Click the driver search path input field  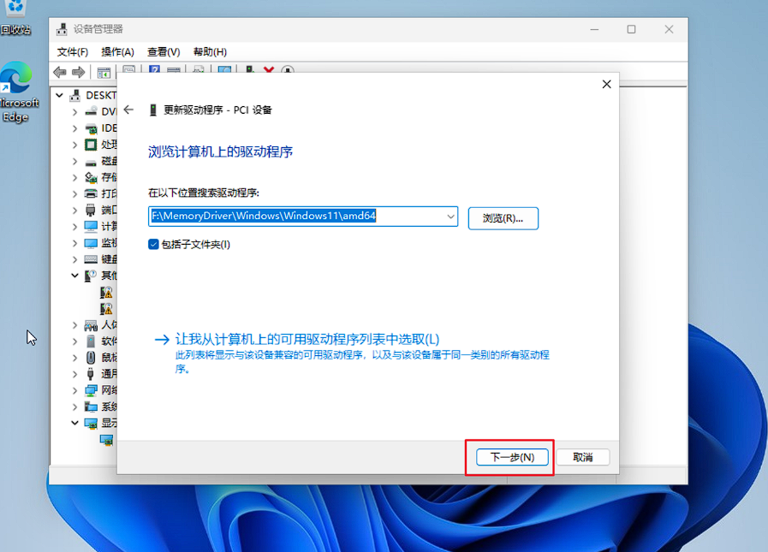[303, 217]
